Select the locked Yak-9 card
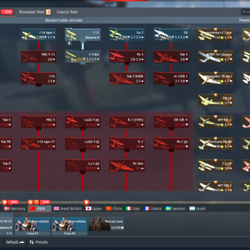Image resolution: width=250 pixels, height=250 pixels. click(6, 166)
